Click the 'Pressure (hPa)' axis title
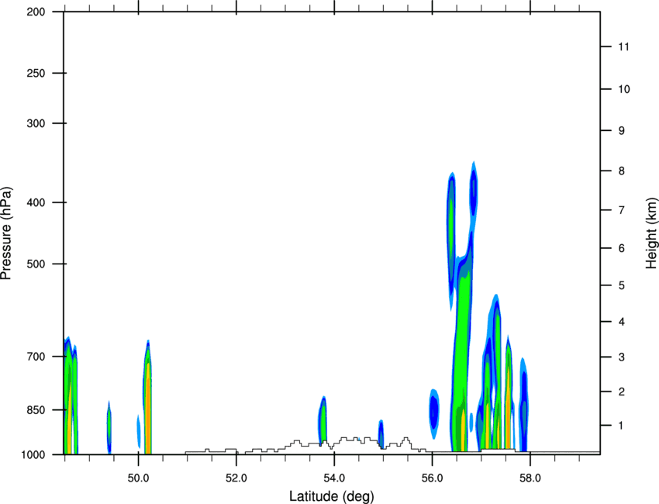Image resolution: width=659 pixels, height=504 pixels. tap(6, 233)
